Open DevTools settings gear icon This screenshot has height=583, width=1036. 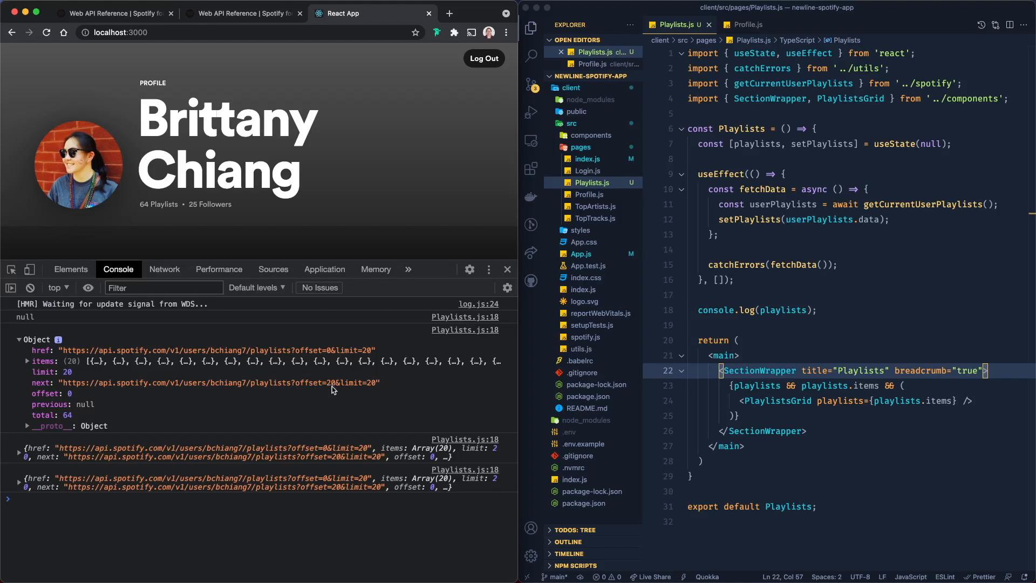[x=469, y=269]
